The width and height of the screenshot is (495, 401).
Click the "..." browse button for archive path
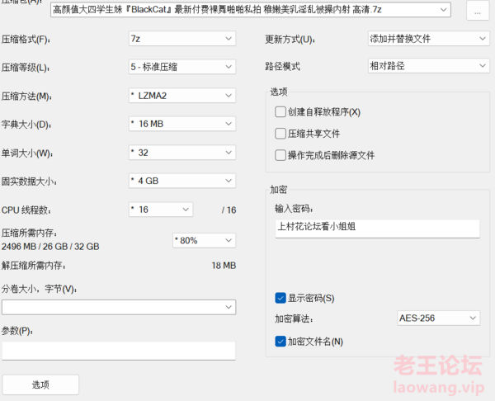pos(478,10)
